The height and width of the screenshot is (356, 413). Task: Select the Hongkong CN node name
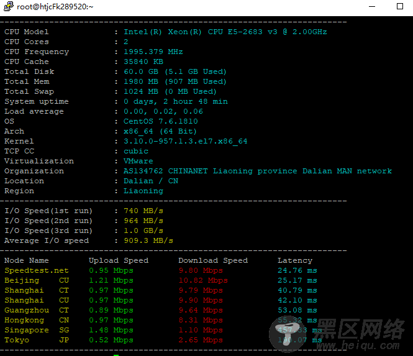(37, 320)
